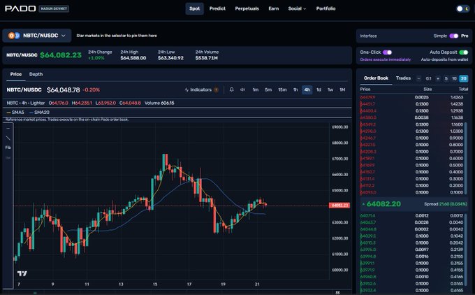
Task: Click the NBTC coin icon in selector
Action: [x=11, y=36]
